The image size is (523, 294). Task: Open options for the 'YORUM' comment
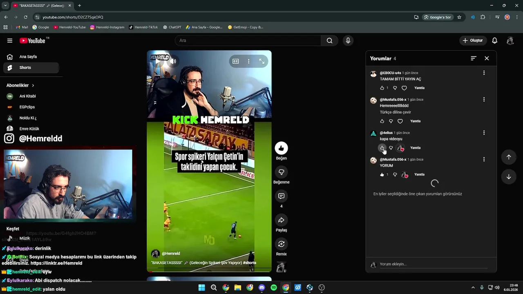point(484,159)
